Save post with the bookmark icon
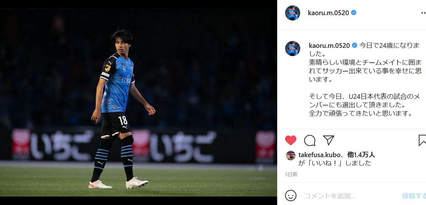This screenshot has width=426, height=205. (422, 140)
